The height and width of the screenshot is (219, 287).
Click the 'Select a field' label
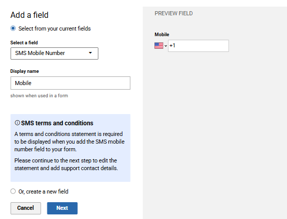tap(24, 43)
